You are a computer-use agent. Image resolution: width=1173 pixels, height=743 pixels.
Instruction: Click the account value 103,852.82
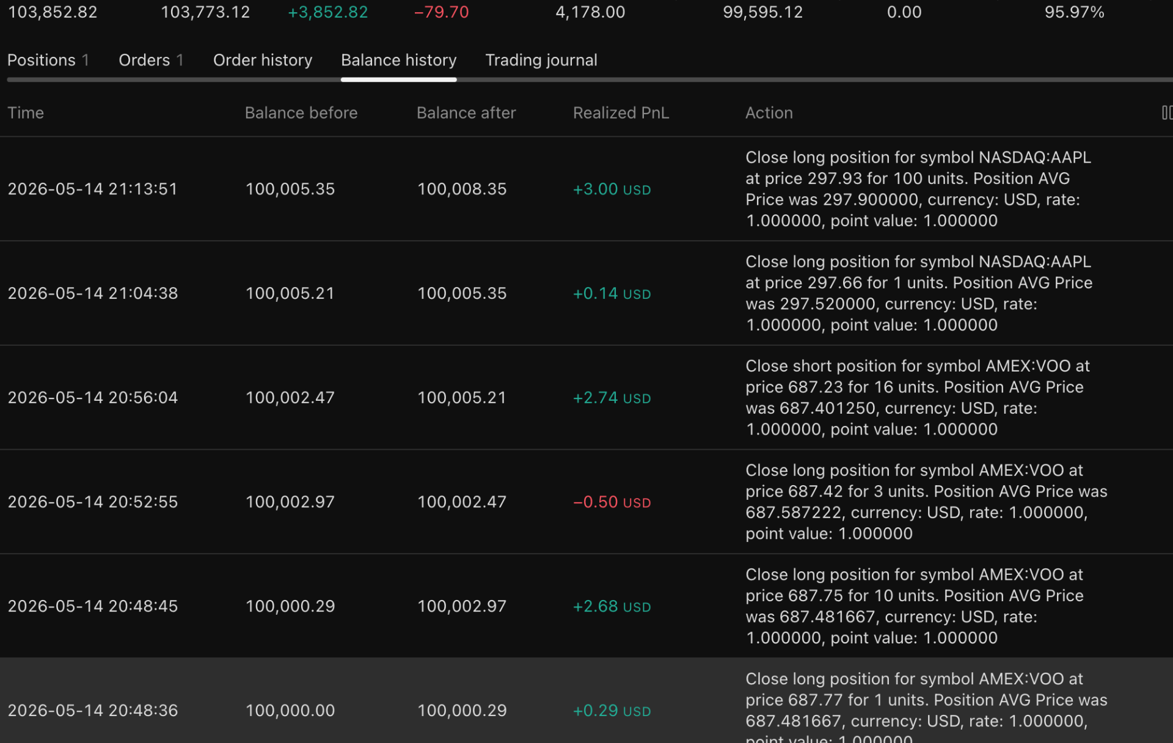click(53, 12)
